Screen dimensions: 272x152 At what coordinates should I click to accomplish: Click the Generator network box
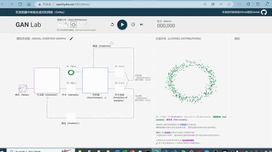click(47, 80)
